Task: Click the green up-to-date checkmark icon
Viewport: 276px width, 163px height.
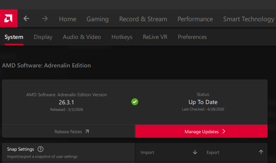Action: coord(135,102)
